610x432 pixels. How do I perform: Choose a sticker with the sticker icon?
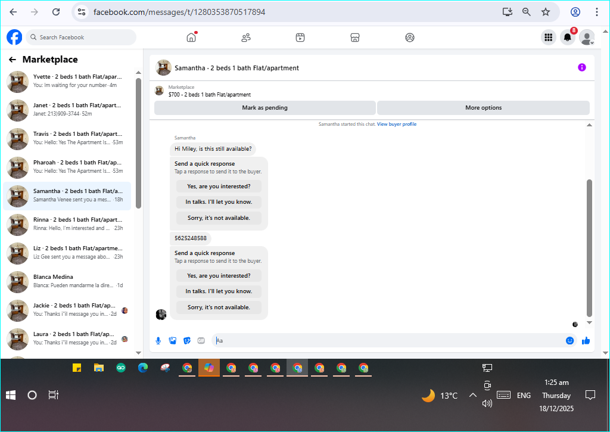[x=187, y=341]
